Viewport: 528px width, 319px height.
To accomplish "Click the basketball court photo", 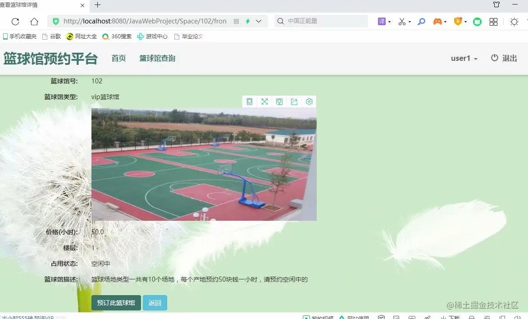I will 204,164.
